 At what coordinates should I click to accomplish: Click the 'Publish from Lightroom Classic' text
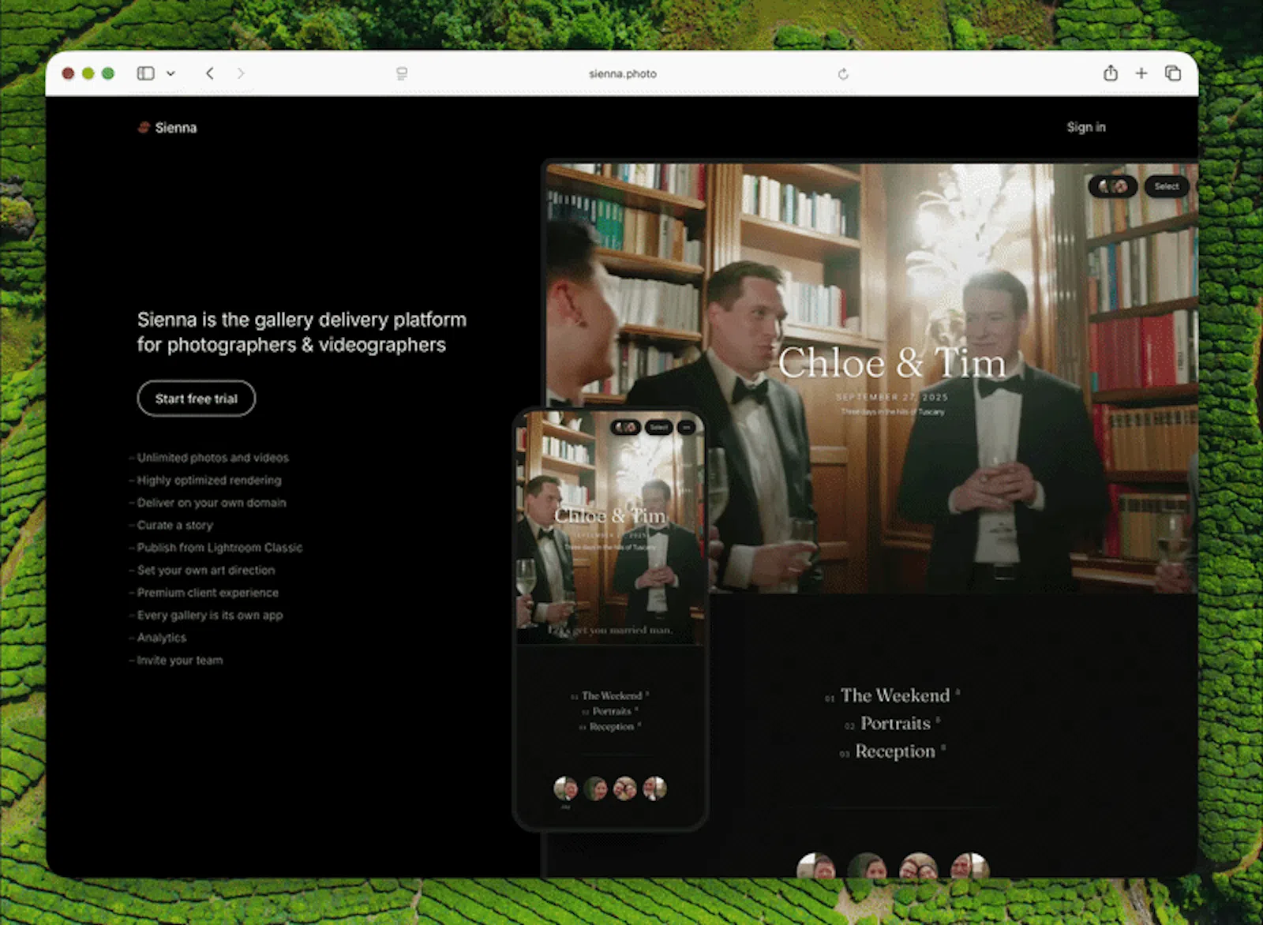pyautogui.click(x=219, y=548)
